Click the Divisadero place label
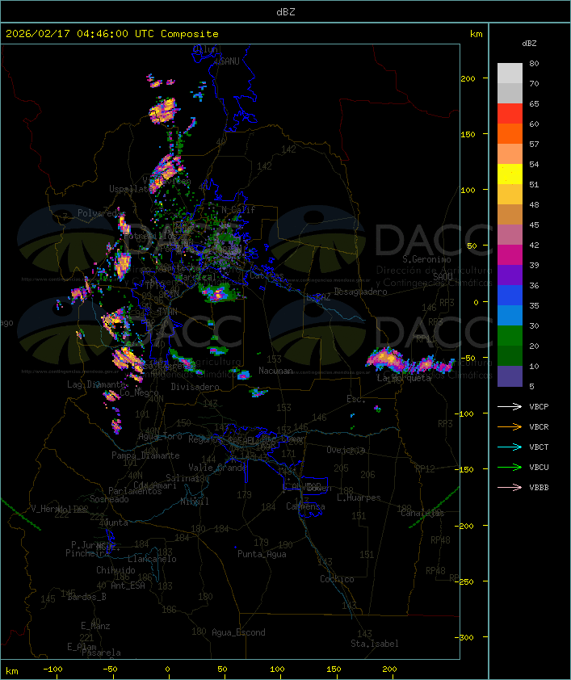Image resolution: width=571 pixels, height=680 pixels. 195,386
